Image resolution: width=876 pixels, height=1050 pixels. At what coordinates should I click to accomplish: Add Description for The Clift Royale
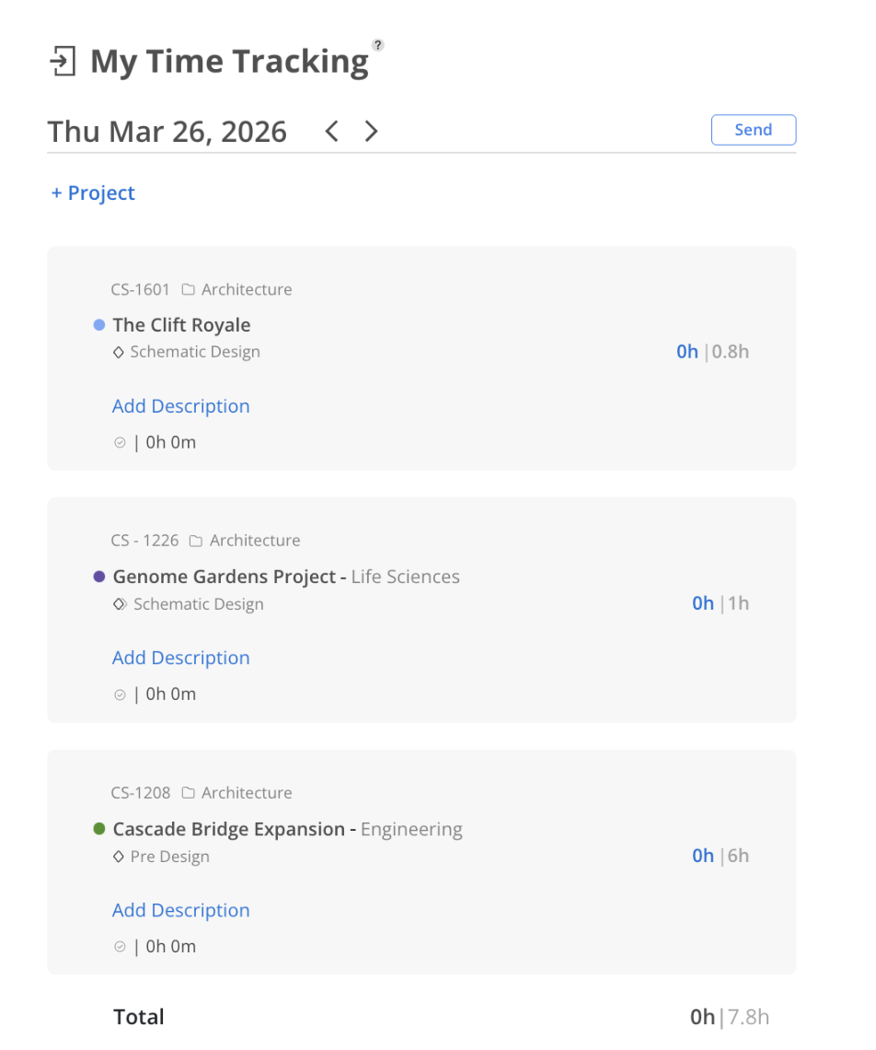click(x=181, y=406)
